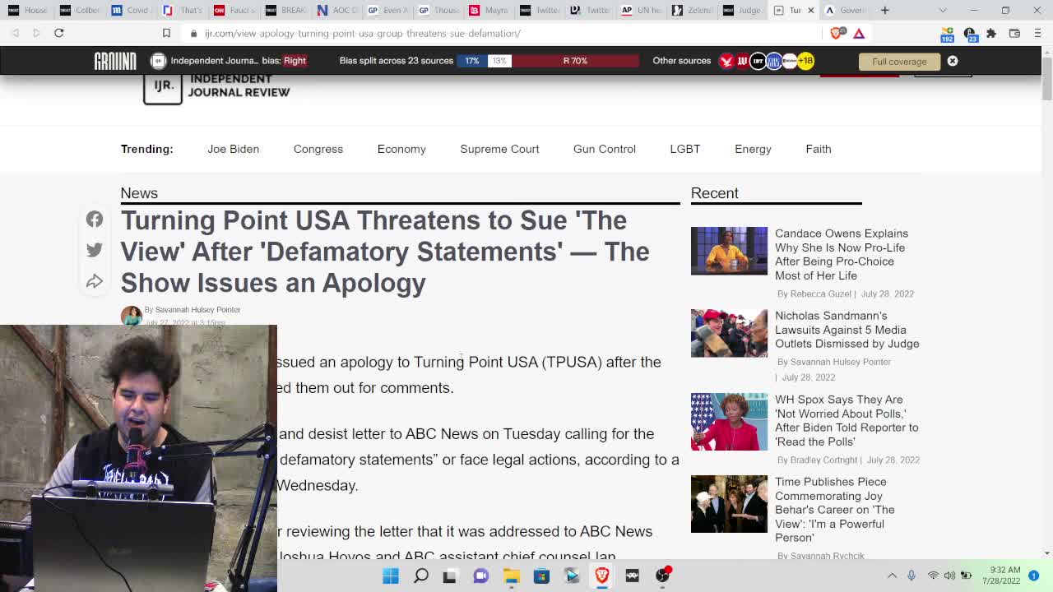Image resolution: width=1053 pixels, height=592 pixels.
Task: Open Candace Owens article thumbnail
Action: click(729, 251)
